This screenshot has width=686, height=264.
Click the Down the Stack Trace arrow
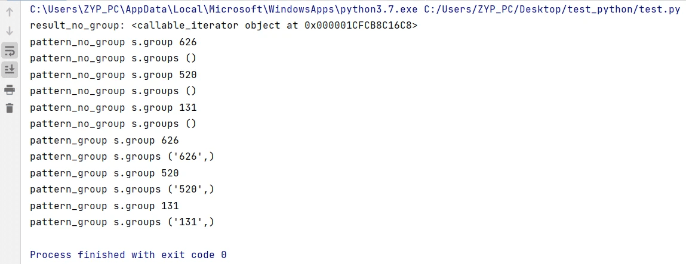tap(10, 31)
